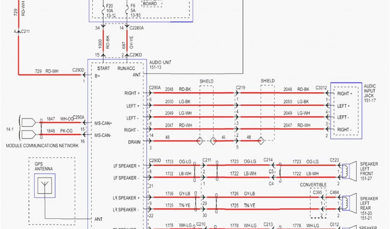Click the F20 10A fuse symbol
The height and width of the screenshot is (229, 390).
tap(104, 11)
